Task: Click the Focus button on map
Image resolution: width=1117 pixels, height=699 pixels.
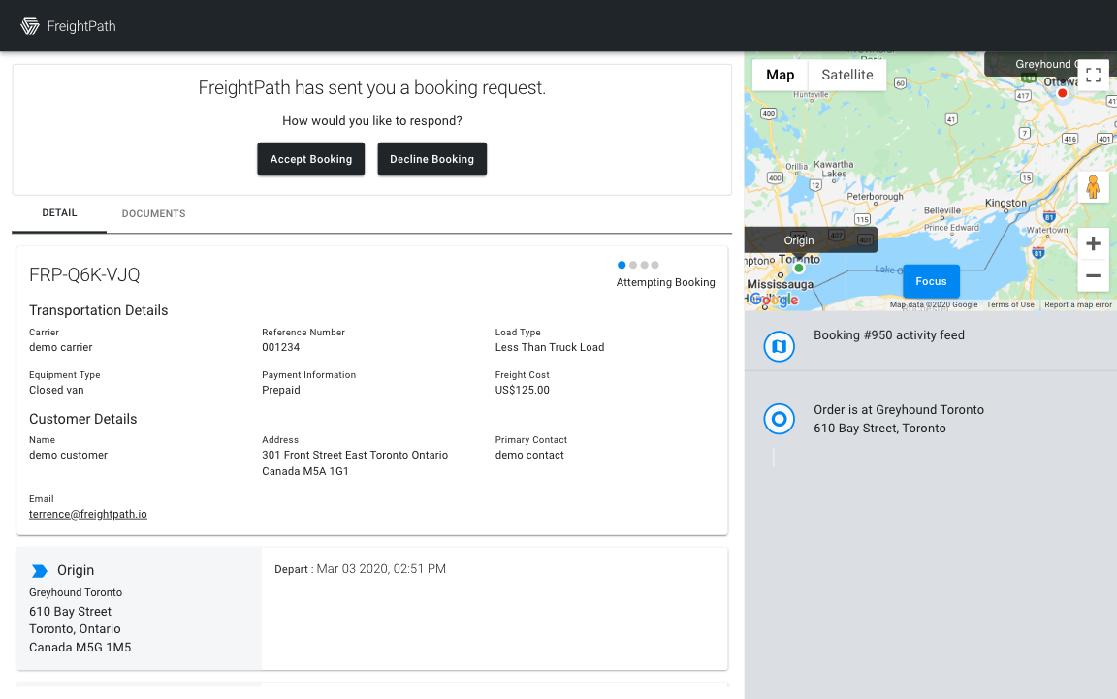Action: click(x=931, y=281)
